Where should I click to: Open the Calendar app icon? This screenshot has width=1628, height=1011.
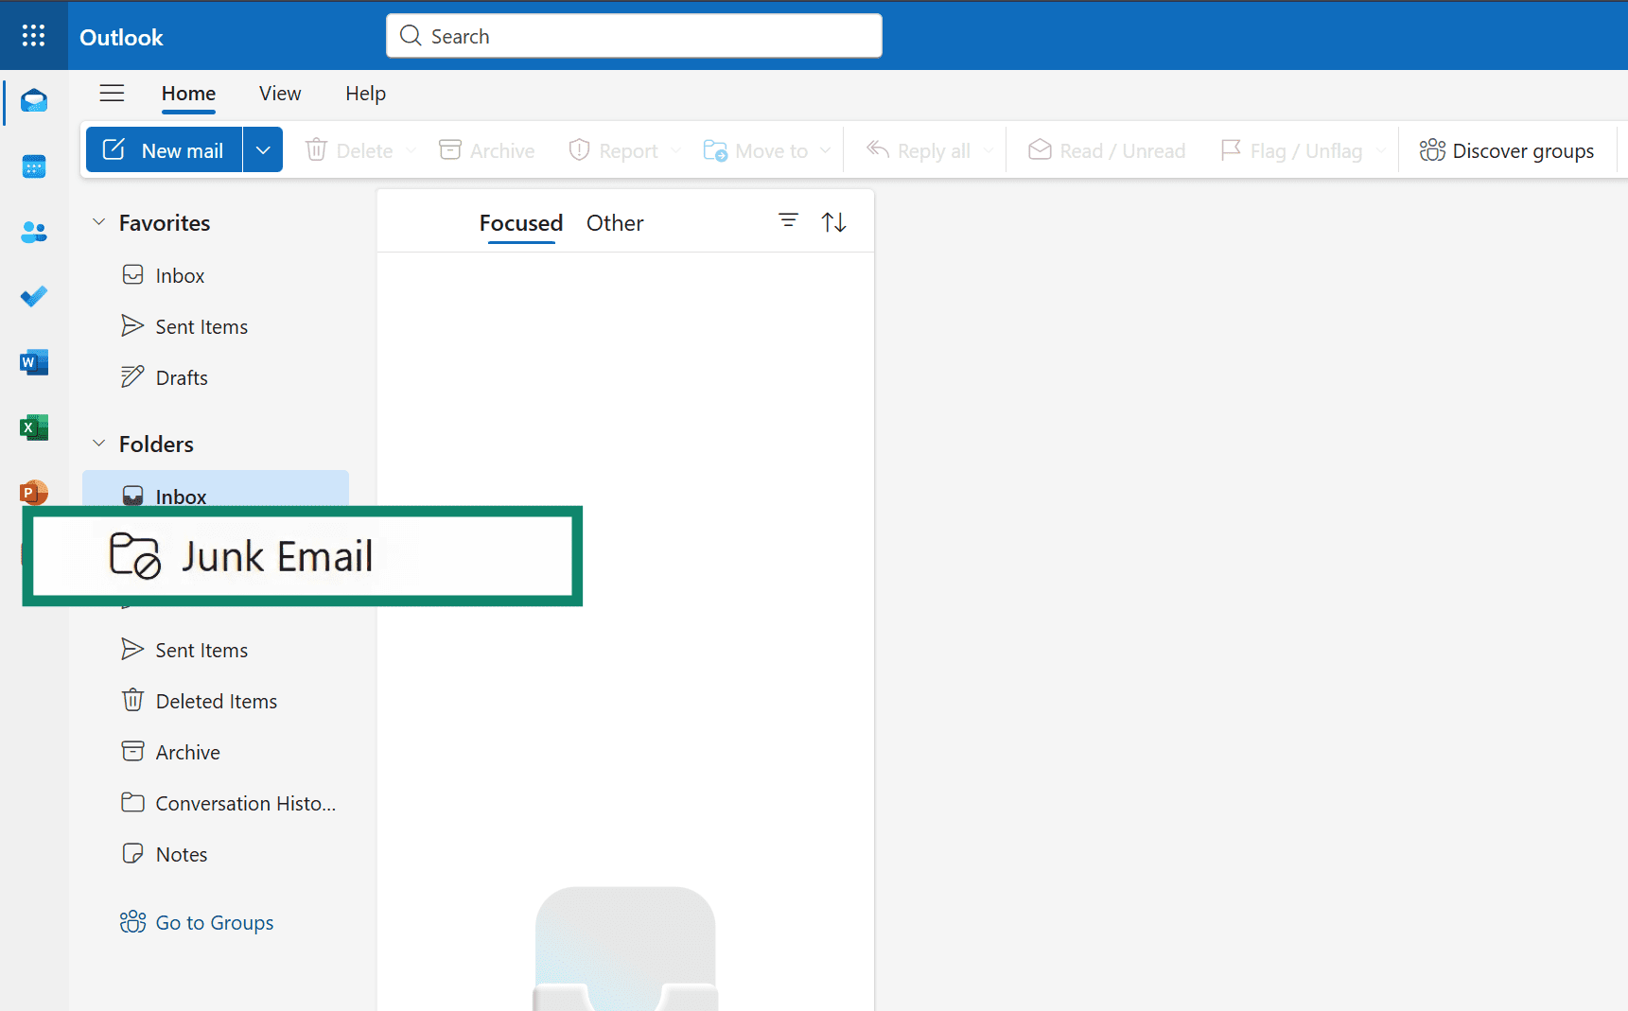(x=34, y=166)
